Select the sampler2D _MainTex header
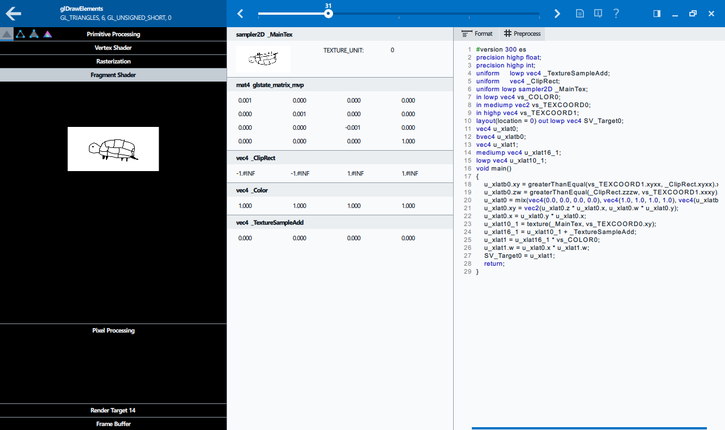Viewport: 725px width, 430px height. [340, 35]
